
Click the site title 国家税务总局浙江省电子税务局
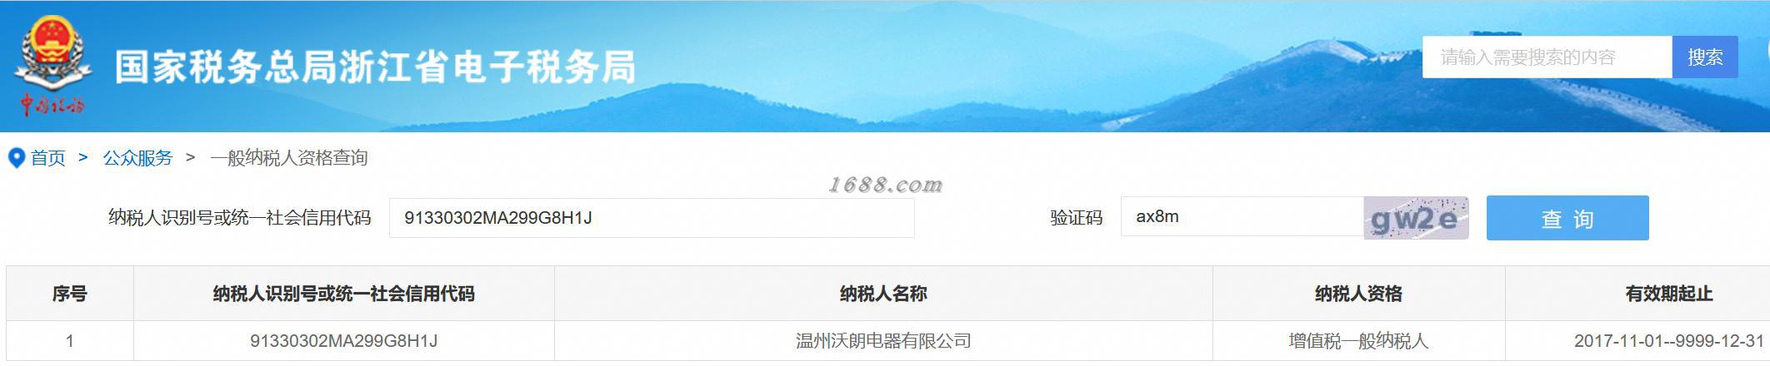[375, 67]
